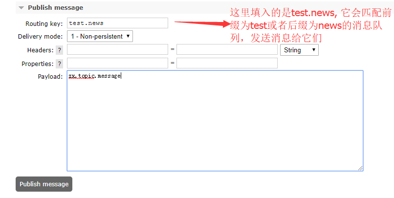Click the Publish message button
The image size is (394, 198).
point(44,184)
